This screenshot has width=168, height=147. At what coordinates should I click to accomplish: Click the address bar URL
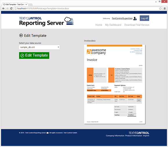[x=43, y=8]
